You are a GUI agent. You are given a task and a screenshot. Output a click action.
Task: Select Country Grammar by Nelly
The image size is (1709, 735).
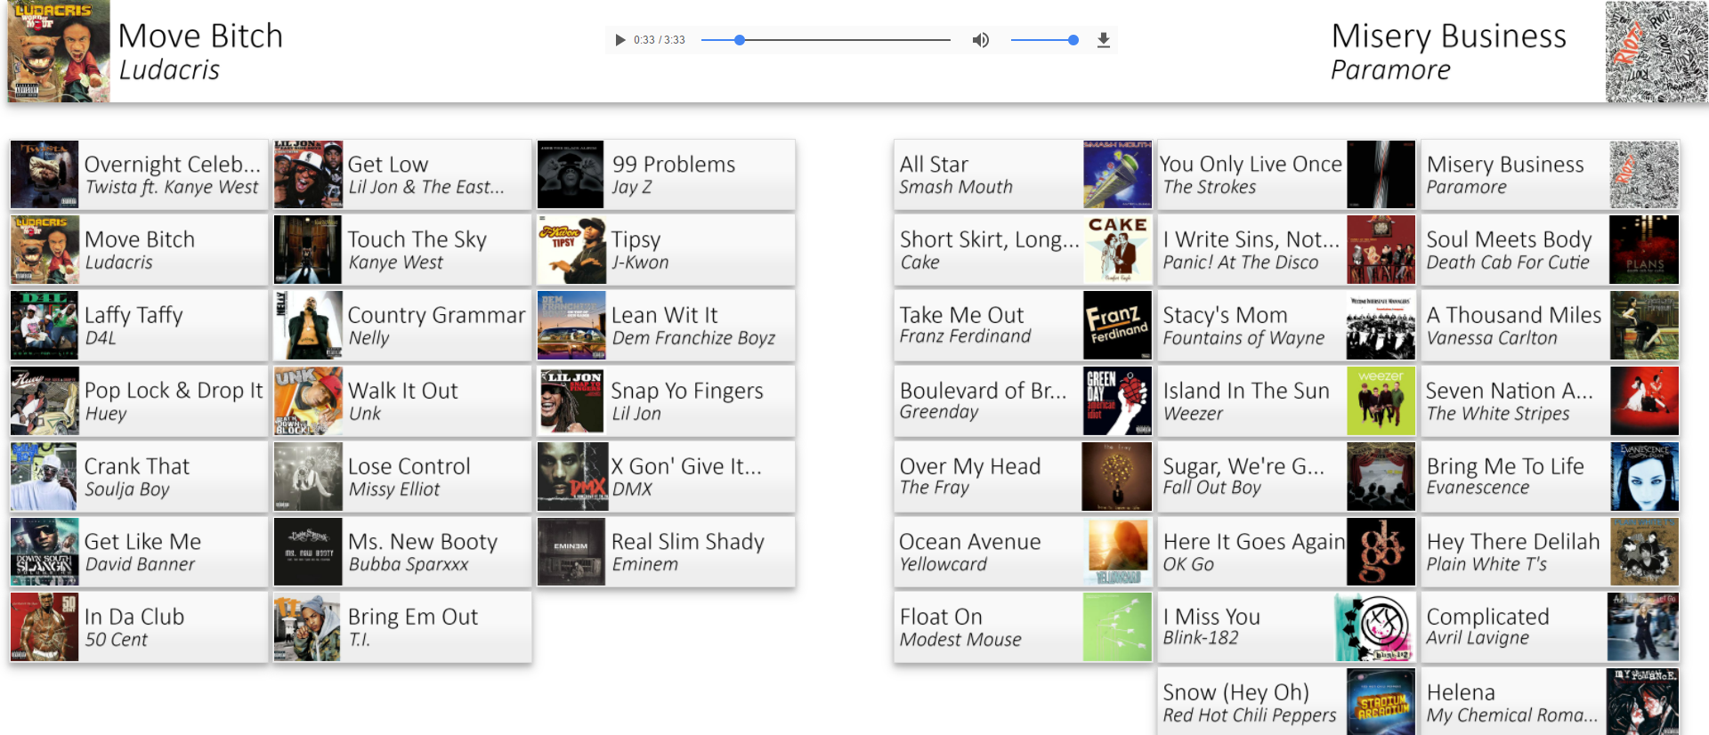pyautogui.click(x=402, y=326)
